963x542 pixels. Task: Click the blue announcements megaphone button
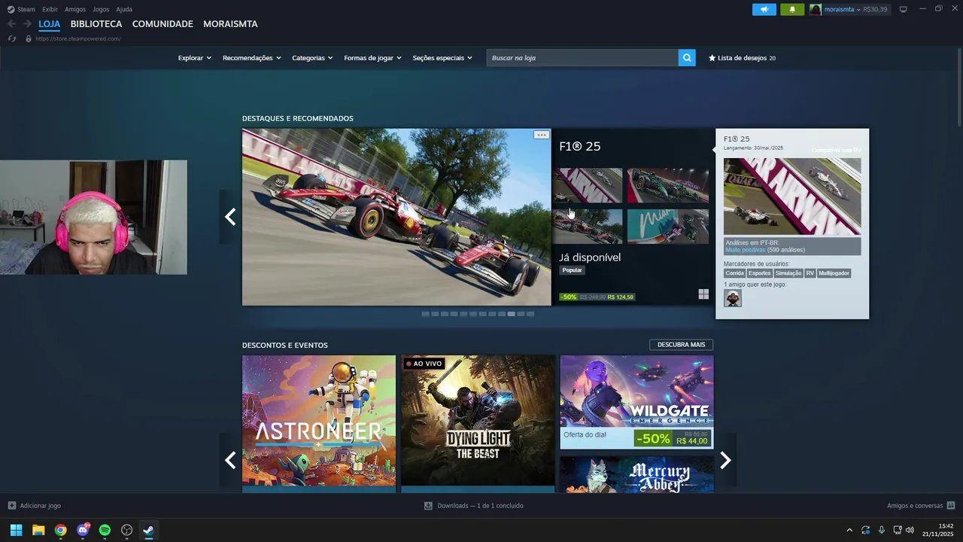pyautogui.click(x=764, y=10)
